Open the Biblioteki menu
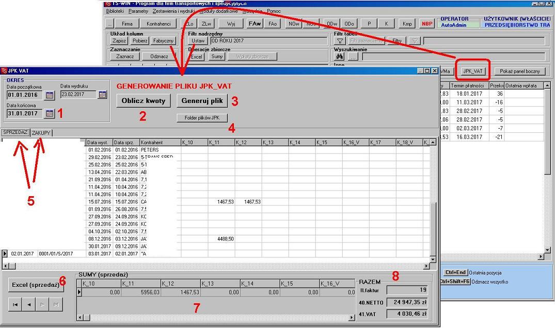Image resolution: width=555 pixels, height=328 pixels. point(115,11)
